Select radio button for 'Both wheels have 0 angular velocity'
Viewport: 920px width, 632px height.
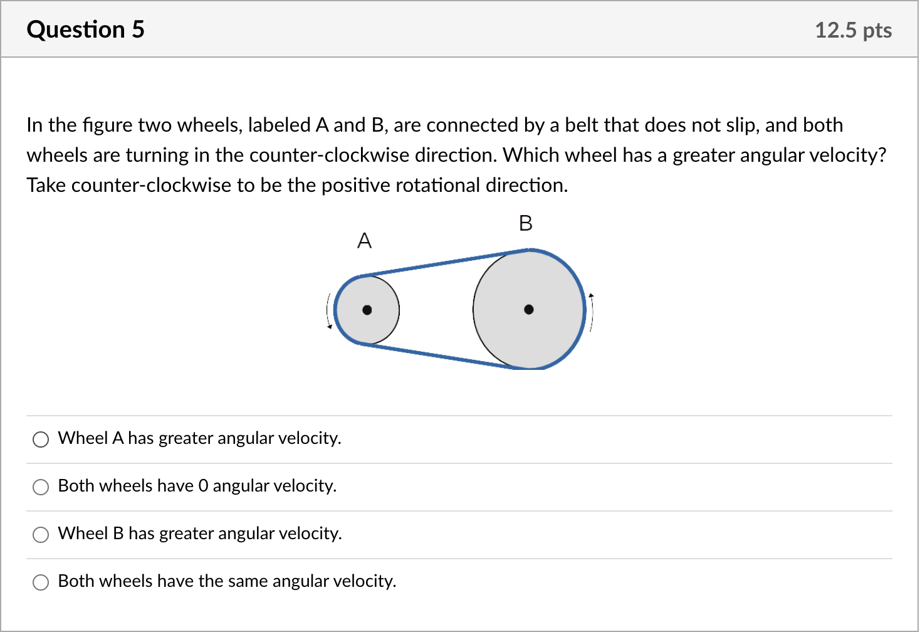click(41, 487)
